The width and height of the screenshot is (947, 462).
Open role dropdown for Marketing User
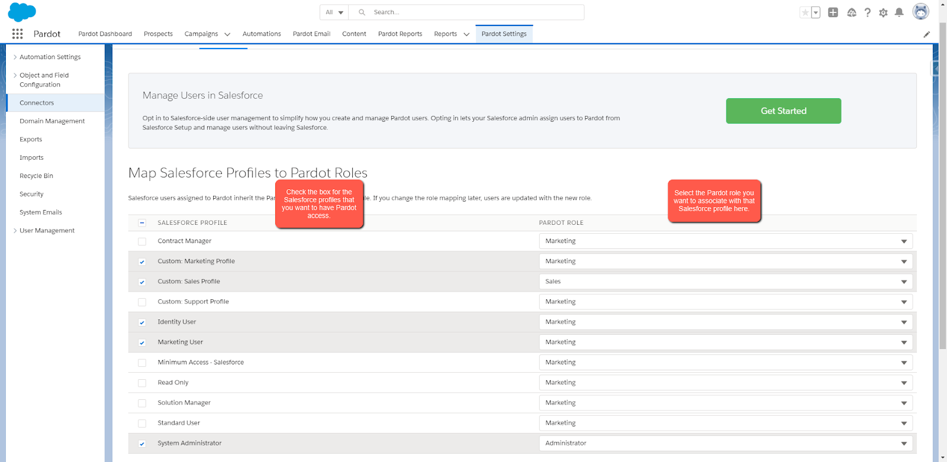tap(726, 342)
